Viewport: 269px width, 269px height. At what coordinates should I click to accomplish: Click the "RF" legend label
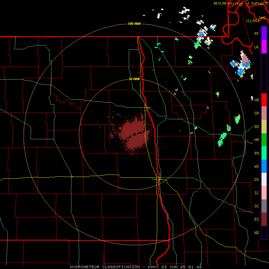(x=256, y=33)
